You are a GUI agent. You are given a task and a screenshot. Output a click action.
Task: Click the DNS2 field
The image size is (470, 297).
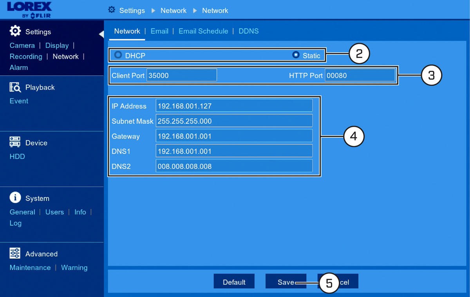tap(234, 166)
